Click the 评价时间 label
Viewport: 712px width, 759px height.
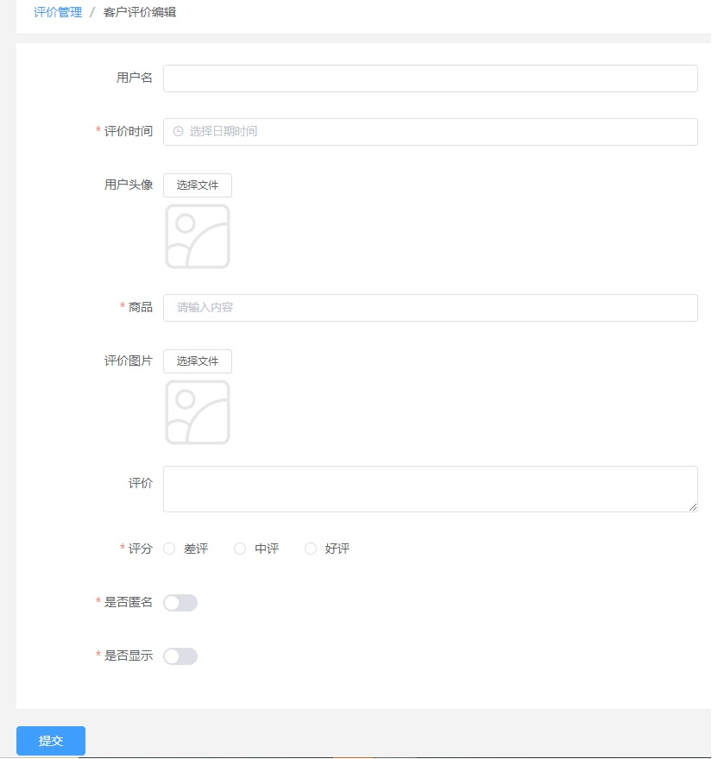(129, 131)
